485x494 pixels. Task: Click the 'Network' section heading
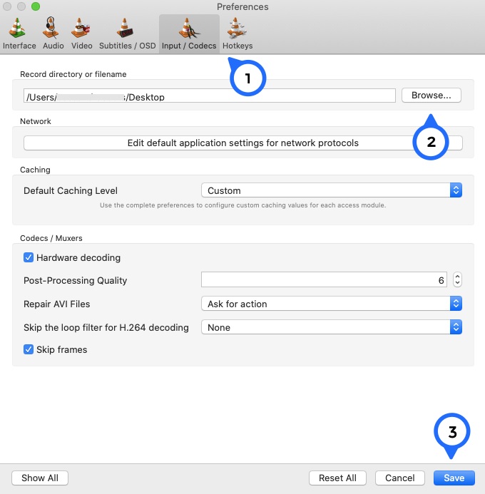click(35, 121)
